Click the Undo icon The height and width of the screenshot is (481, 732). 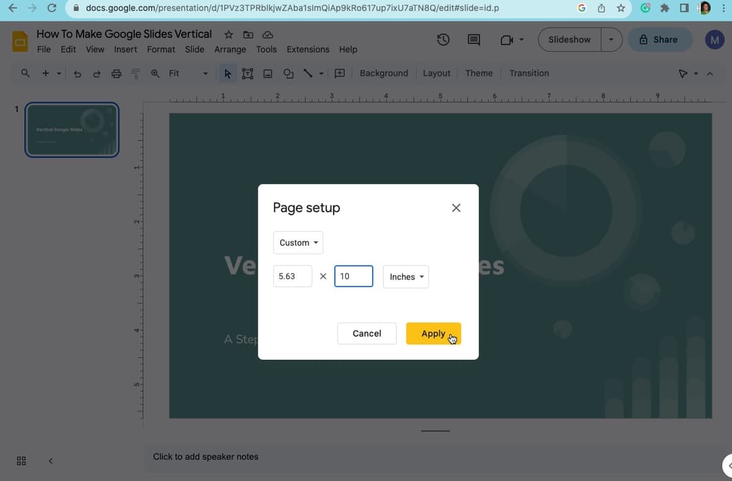[x=77, y=74]
